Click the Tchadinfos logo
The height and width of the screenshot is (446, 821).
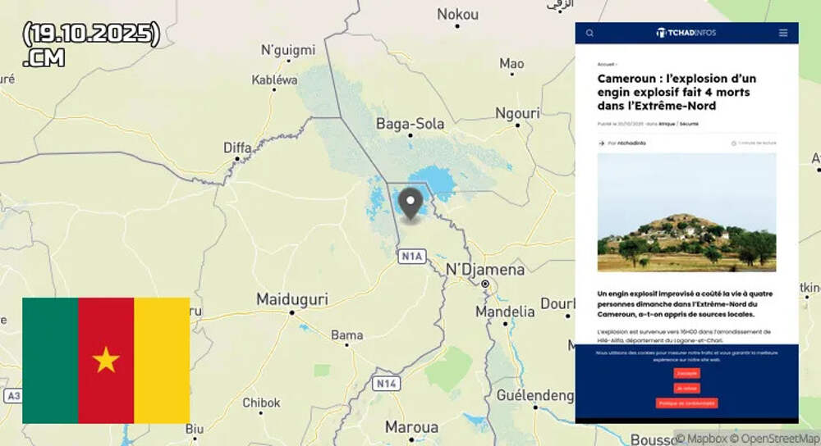[x=686, y=33]
